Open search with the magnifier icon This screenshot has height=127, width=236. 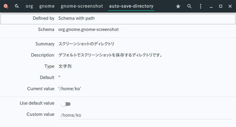tap(189, 6)
